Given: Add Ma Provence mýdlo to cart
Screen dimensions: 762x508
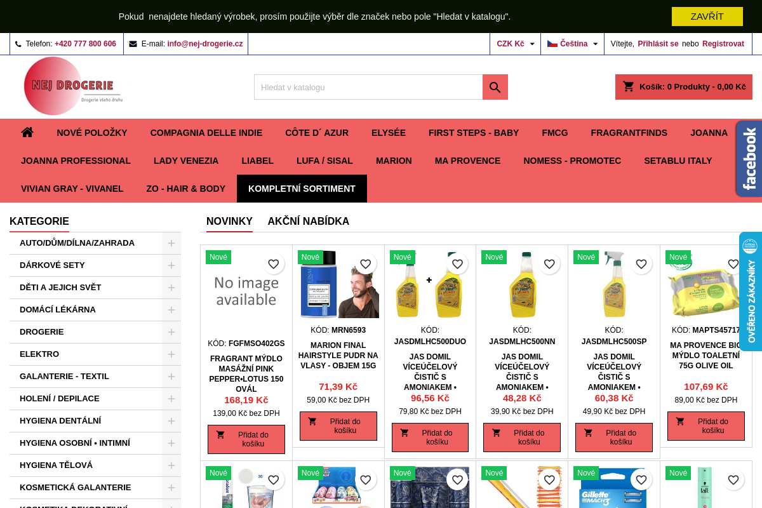Looking at the screenshot, I should point(706,426).
